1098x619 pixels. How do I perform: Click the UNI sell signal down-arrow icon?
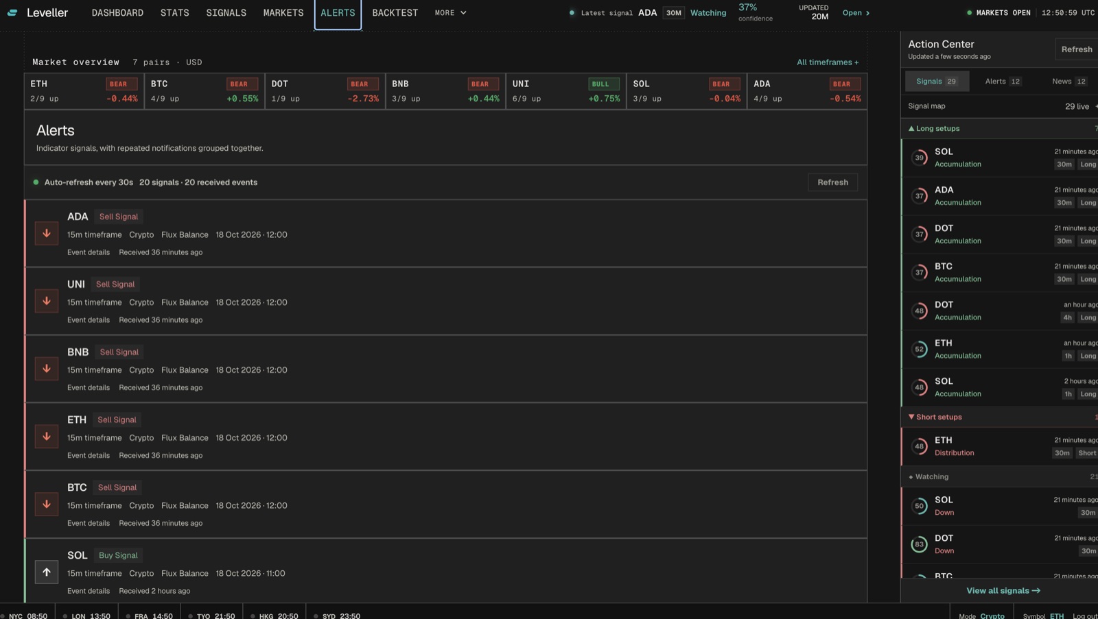pos(47,301)
